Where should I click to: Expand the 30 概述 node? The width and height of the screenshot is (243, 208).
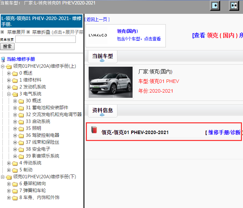(15, 101)
